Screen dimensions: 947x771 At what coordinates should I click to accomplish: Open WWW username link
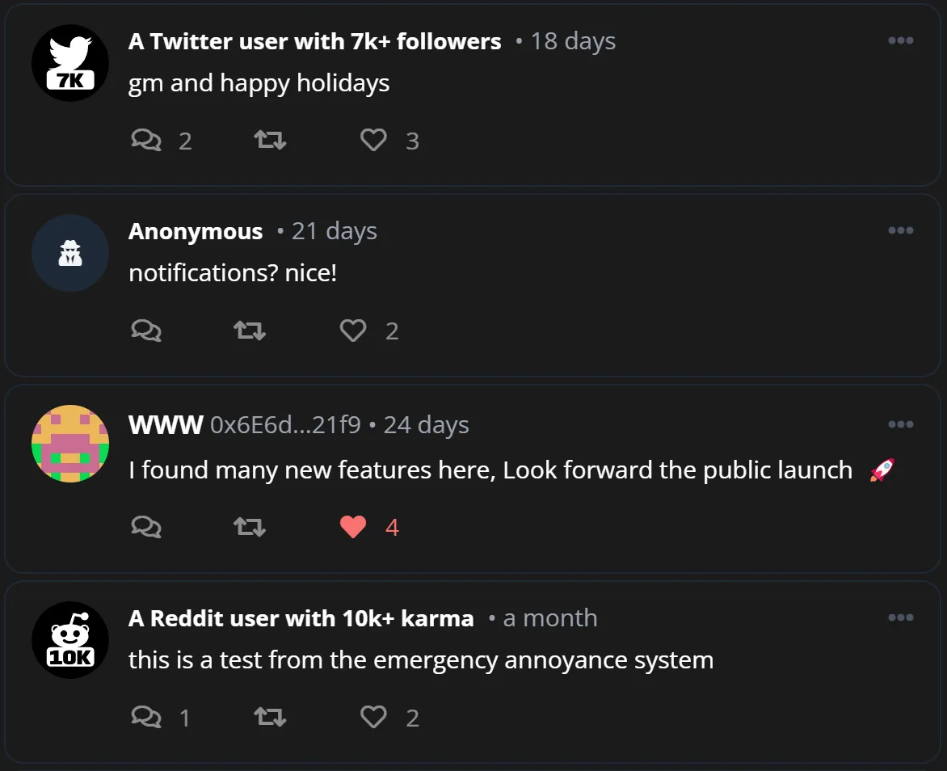166,425
